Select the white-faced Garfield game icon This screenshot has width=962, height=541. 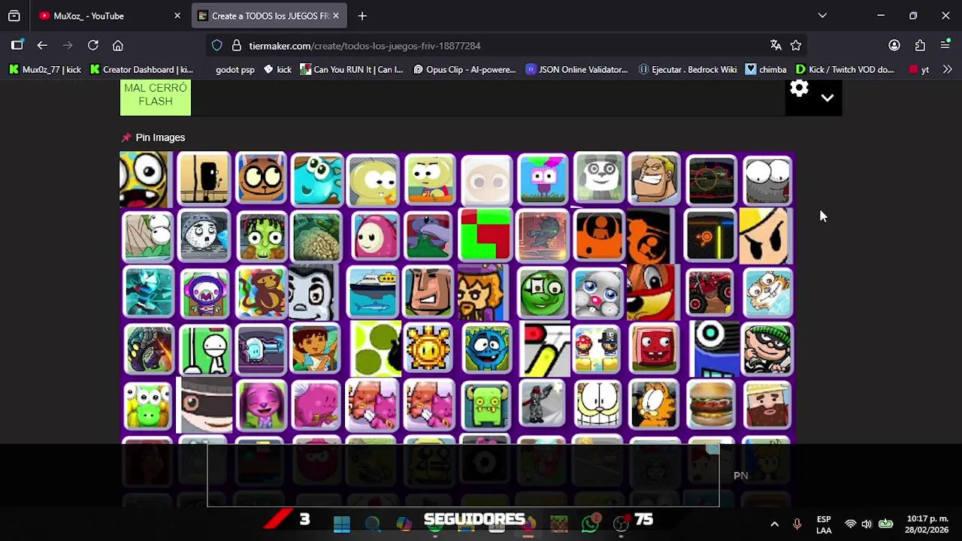coord(599,405)
